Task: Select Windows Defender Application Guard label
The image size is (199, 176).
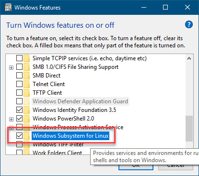Action: coord(80,101)
